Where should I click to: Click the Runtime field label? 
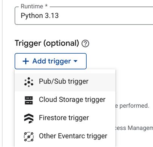tap(34, 6)
